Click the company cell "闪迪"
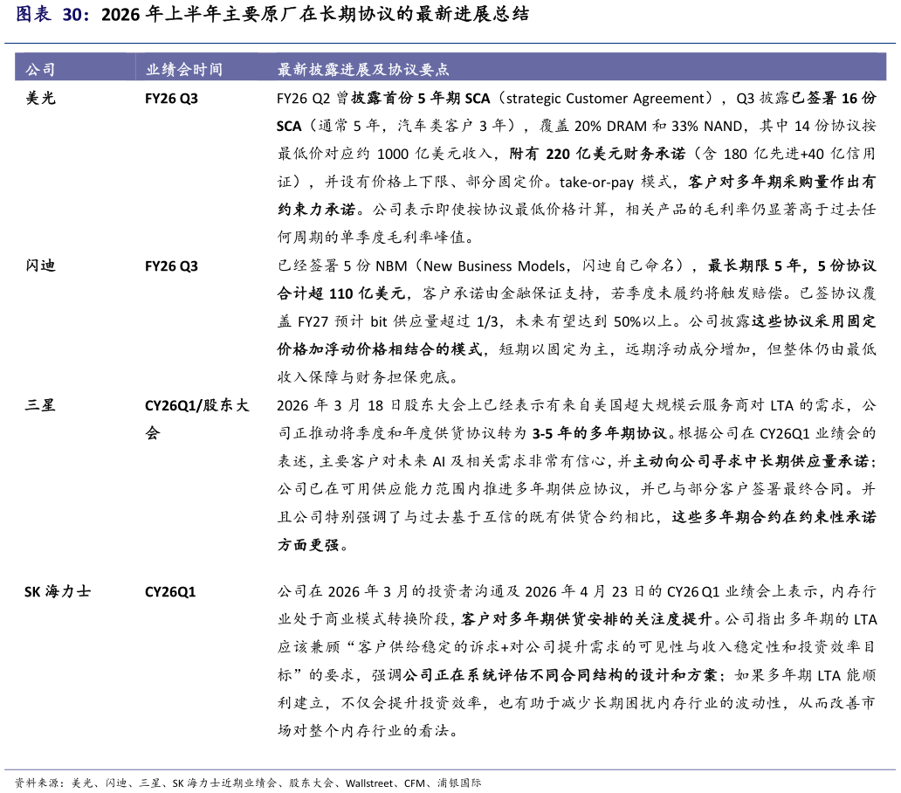 point(40,265)
